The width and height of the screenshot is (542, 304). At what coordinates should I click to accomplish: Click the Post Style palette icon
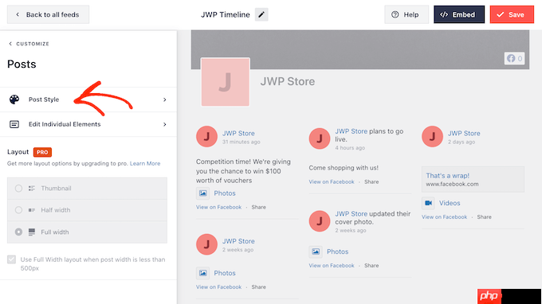pos(14,99)
